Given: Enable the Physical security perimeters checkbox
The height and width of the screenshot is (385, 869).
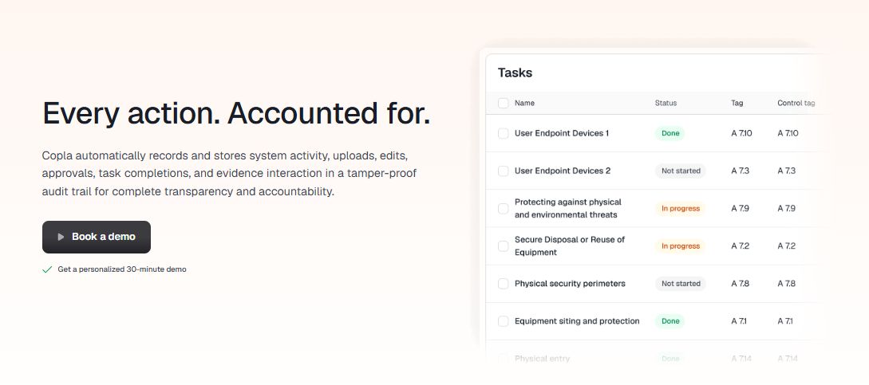Looking at the screenshot, I should click(503, 284).
